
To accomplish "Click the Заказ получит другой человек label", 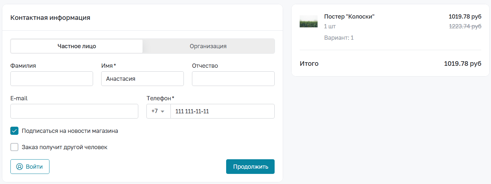I will 64,147.
